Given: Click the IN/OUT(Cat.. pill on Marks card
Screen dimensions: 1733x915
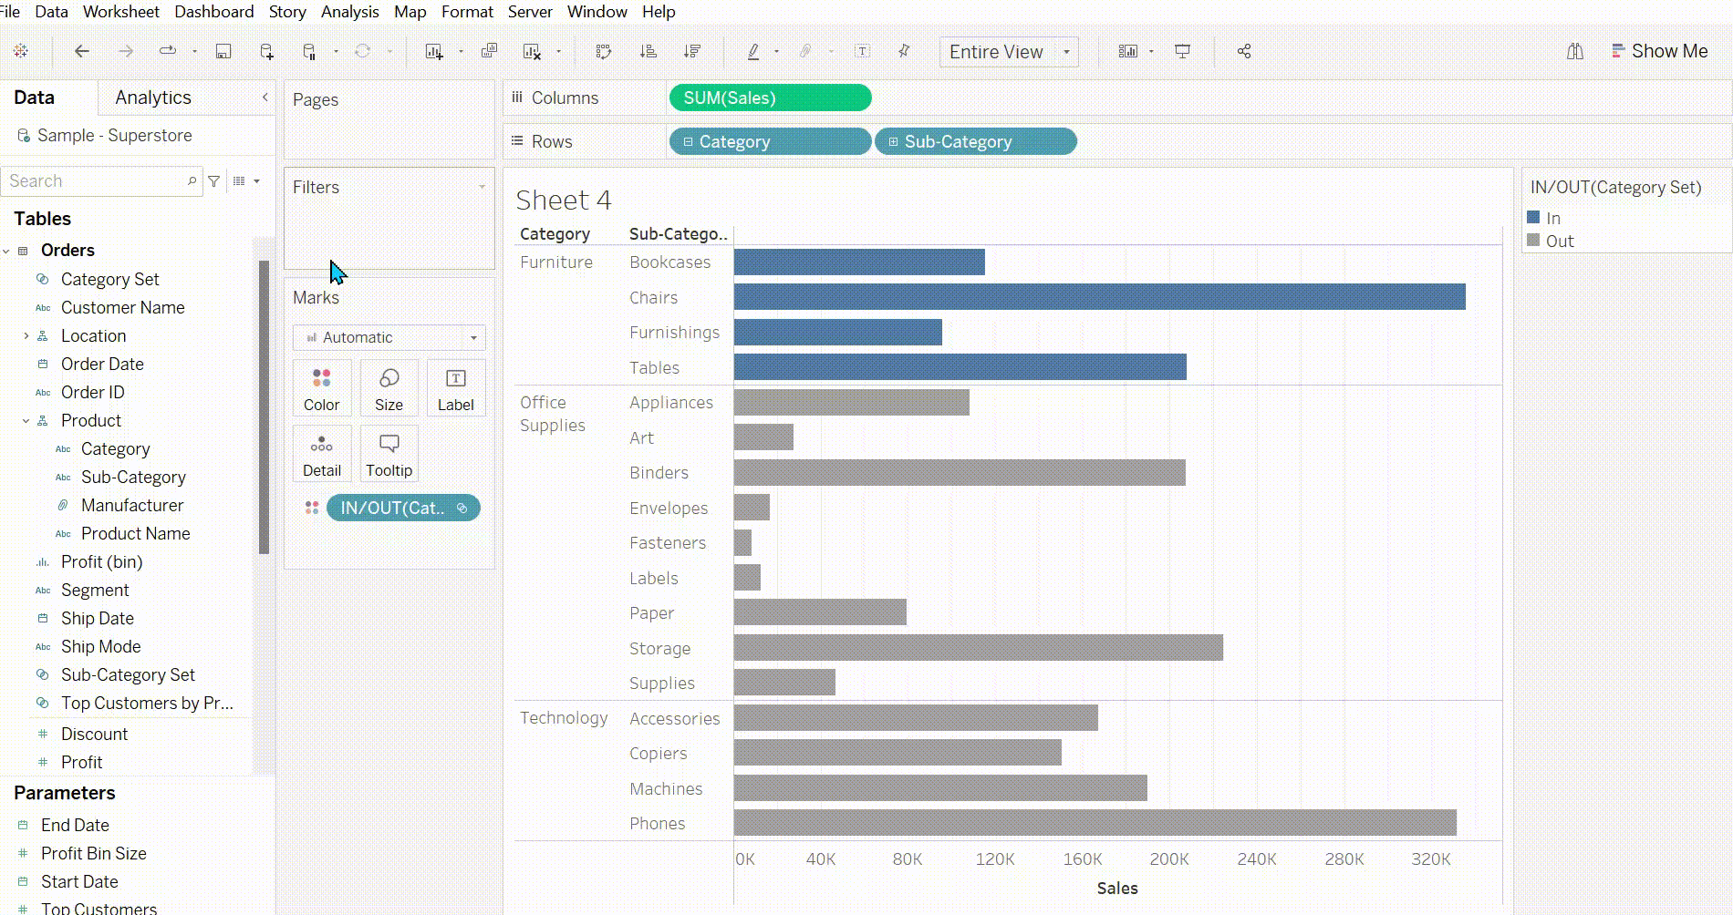Looking at the screenshot, I should [x=403, y=508].
